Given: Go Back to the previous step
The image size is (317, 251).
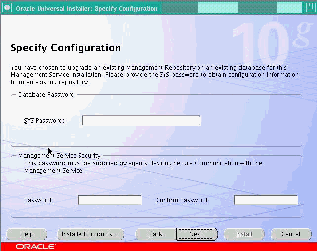Looking at the screenshot, I should click(156, 234).
